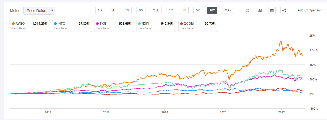Screen dimensions: 327x120
Task: Open the chart settings gear icon
Action: pyautogui.click(x=247, y=10)
